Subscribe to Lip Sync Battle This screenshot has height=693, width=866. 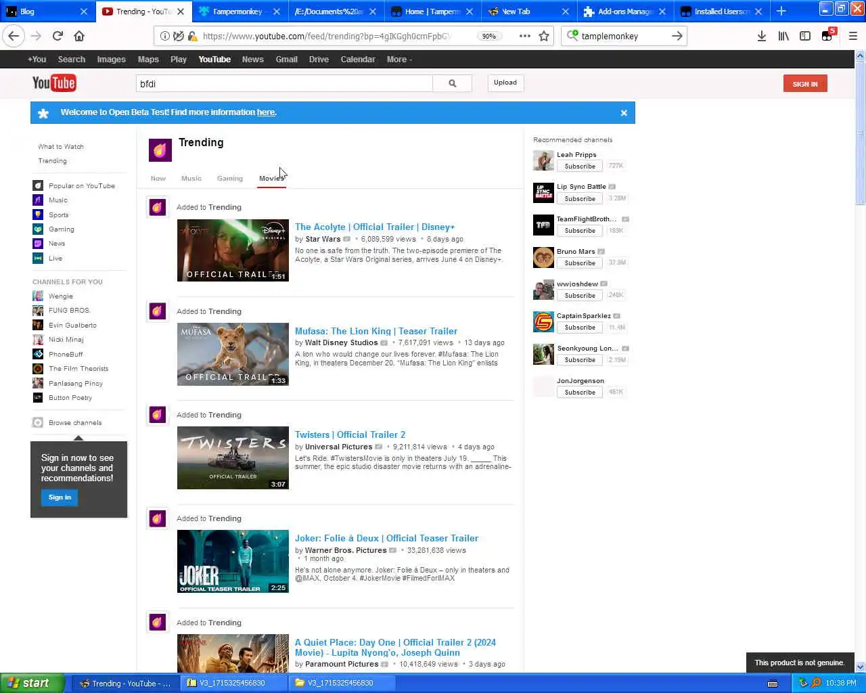[580, 199]
